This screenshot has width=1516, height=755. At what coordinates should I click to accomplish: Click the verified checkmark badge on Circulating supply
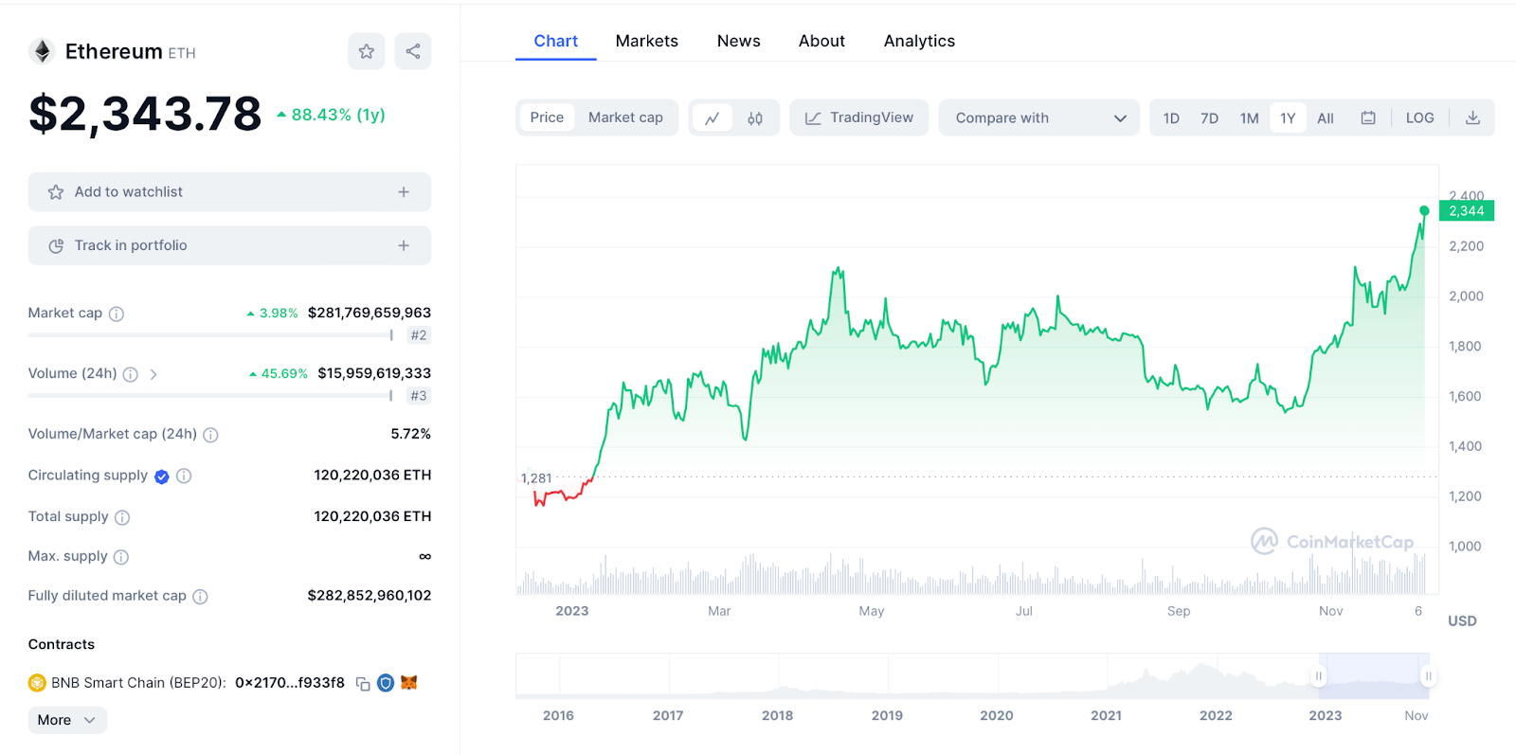click(x=162, y=476)
